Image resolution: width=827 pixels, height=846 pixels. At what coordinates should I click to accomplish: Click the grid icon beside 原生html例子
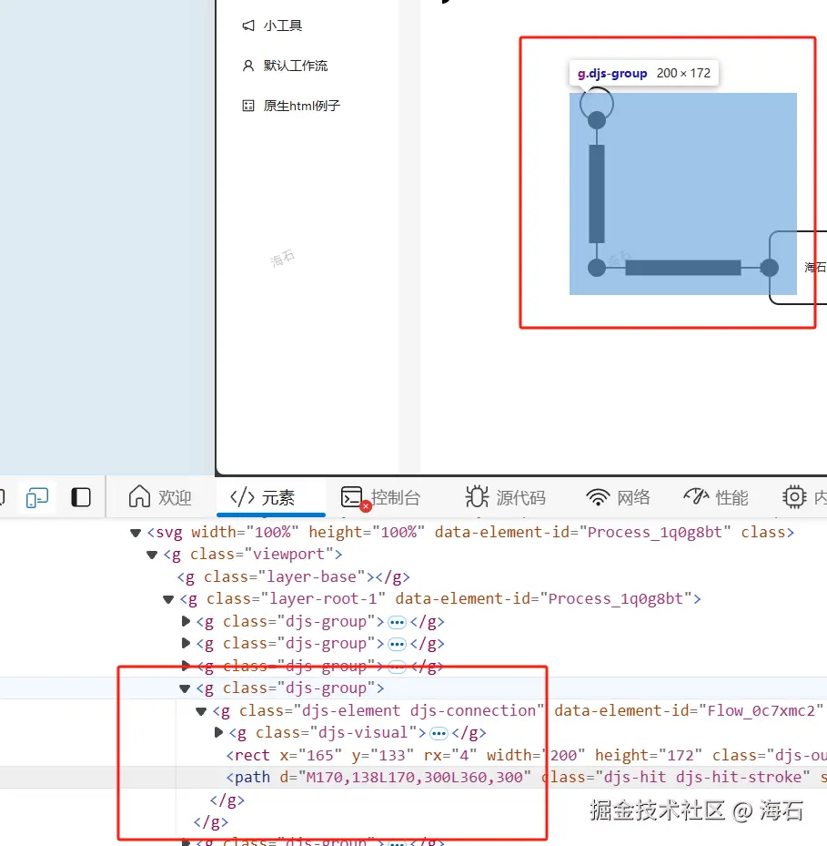point(248,106)
